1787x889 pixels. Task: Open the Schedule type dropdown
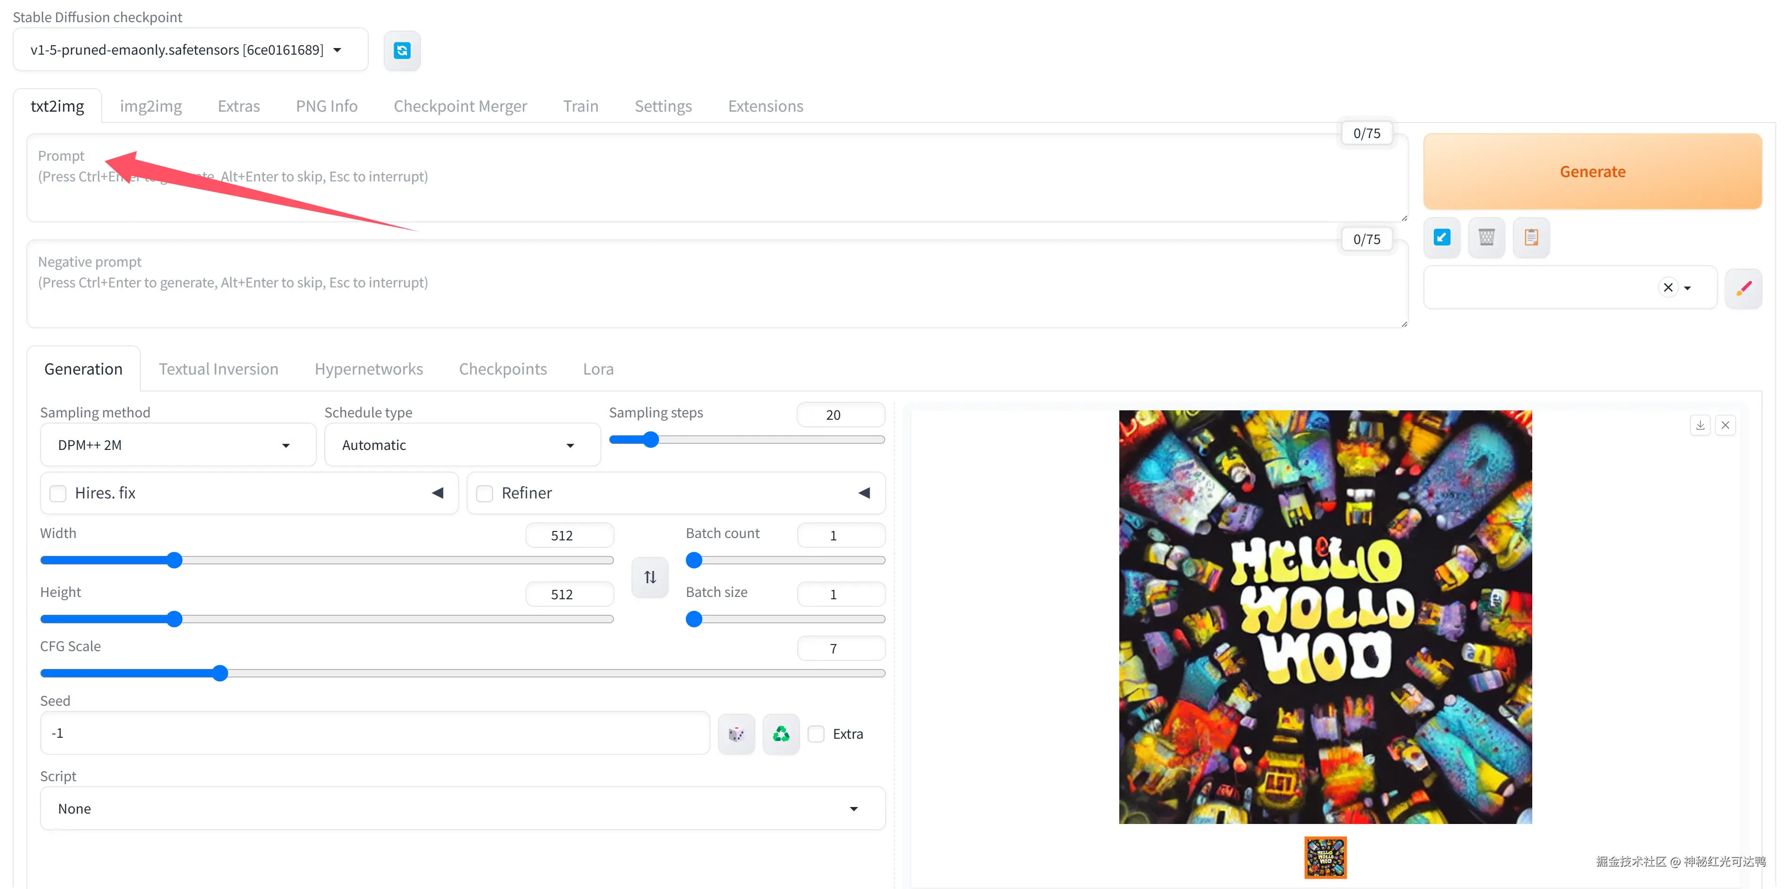461,445
